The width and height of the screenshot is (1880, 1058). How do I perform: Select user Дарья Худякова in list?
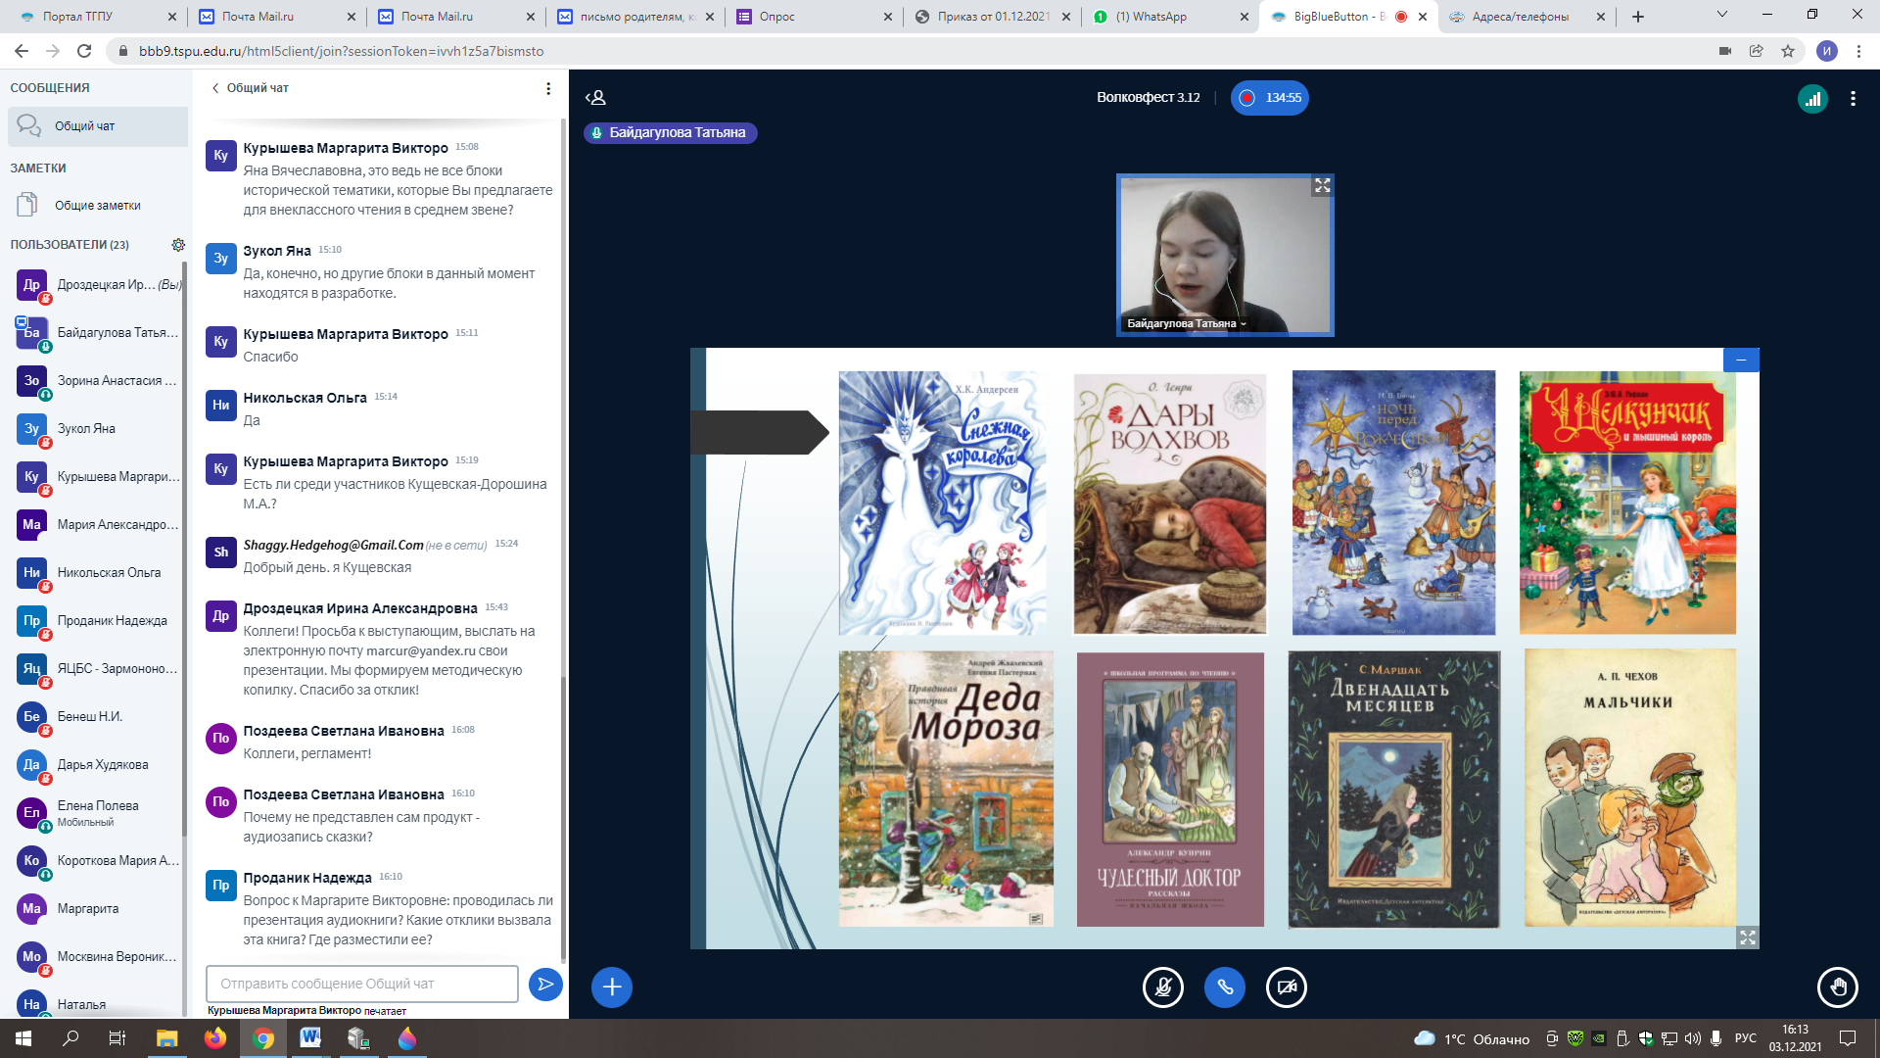[x=98, y=765]
